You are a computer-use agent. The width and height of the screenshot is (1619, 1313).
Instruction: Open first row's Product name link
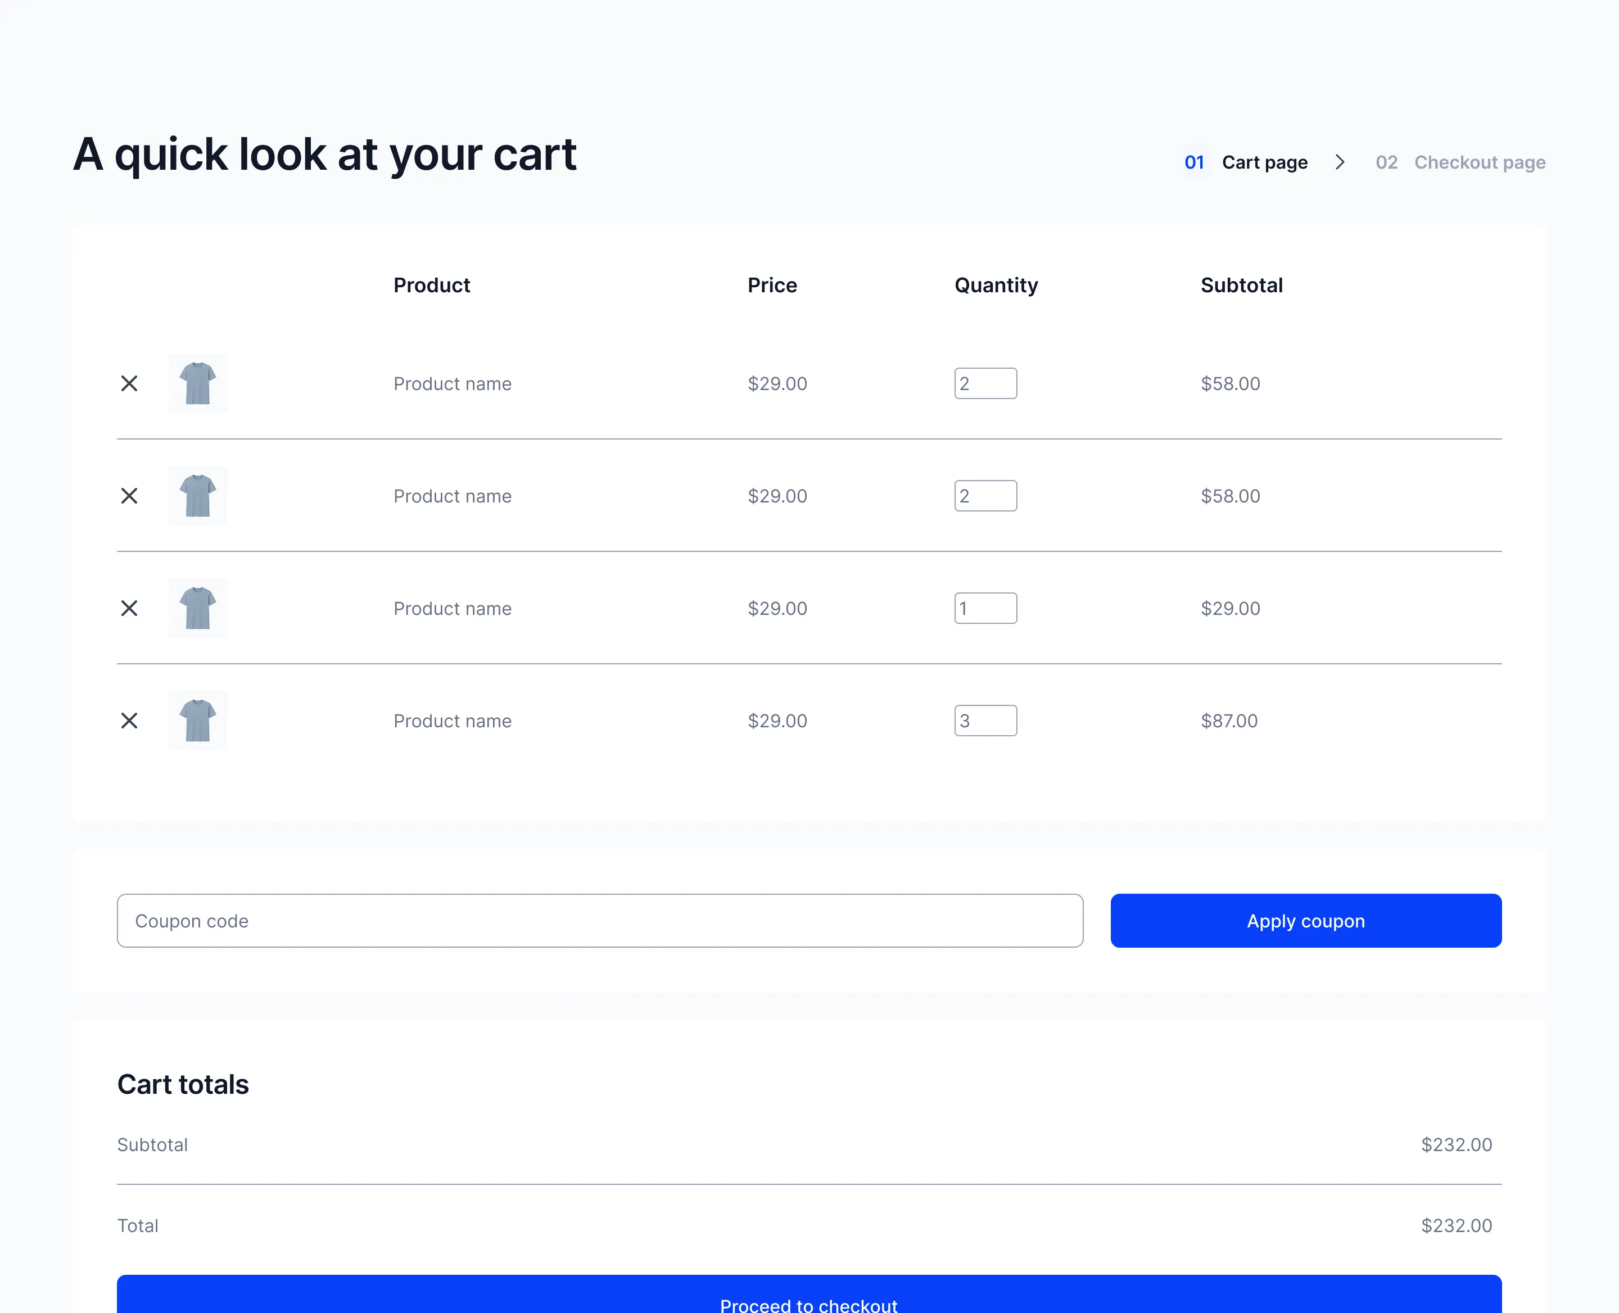tap(453, 384)
